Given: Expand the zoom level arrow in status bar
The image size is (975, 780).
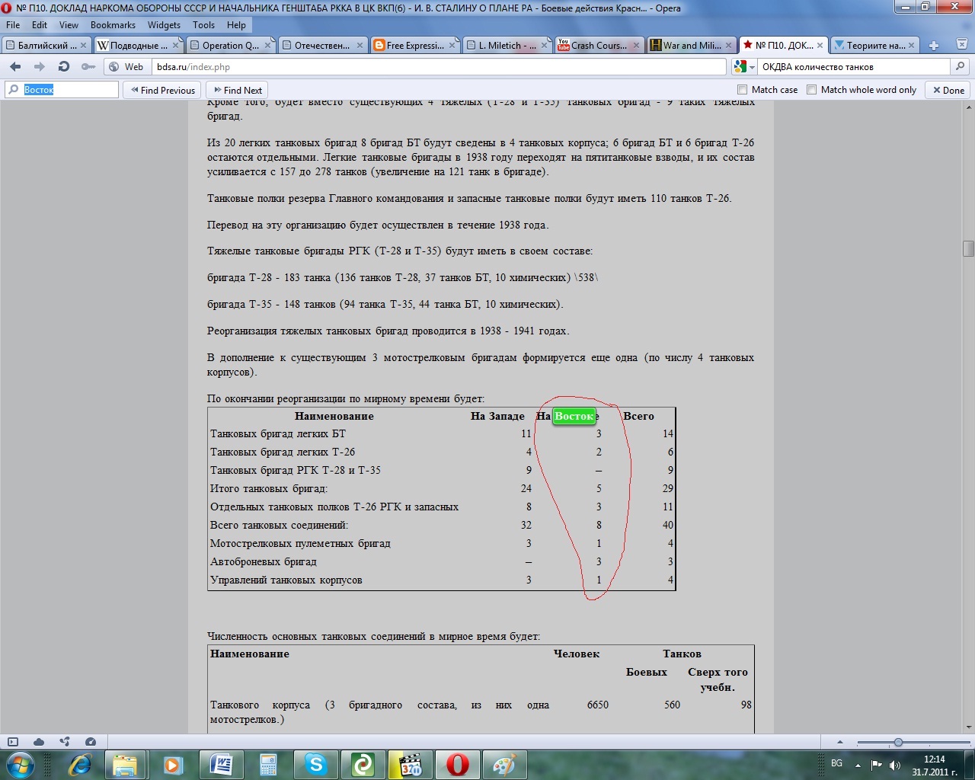Looking at the screenshot, I should pos(841,742).
